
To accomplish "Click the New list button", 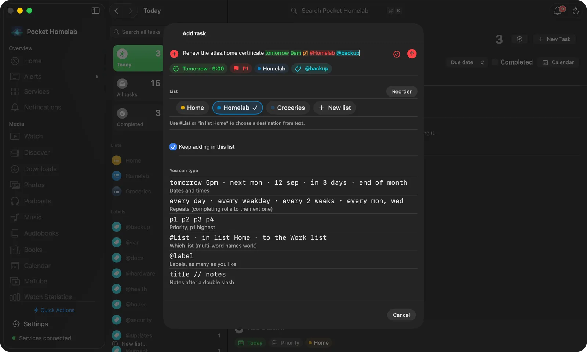I will 335,108.
